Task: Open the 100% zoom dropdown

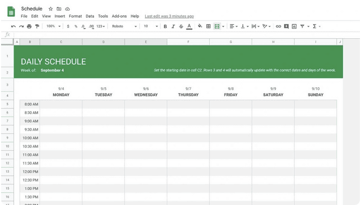Action: point(53,26)
